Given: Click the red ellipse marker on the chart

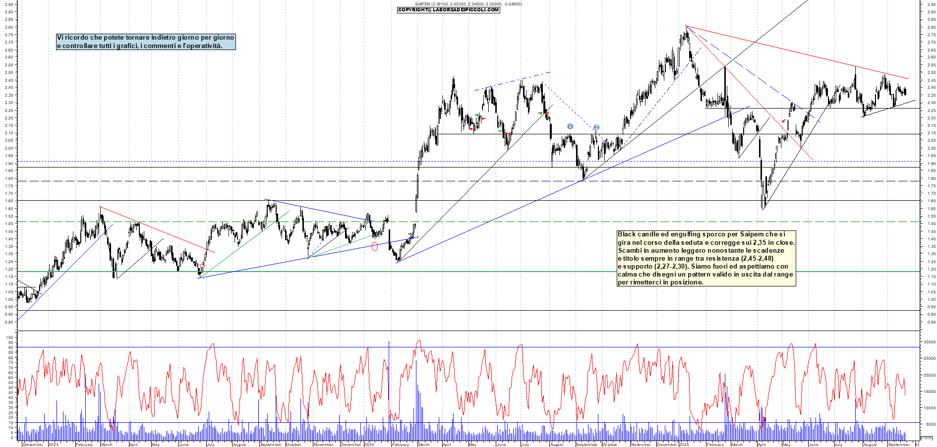Looking at the screenshot, I should tap(375, 246).
